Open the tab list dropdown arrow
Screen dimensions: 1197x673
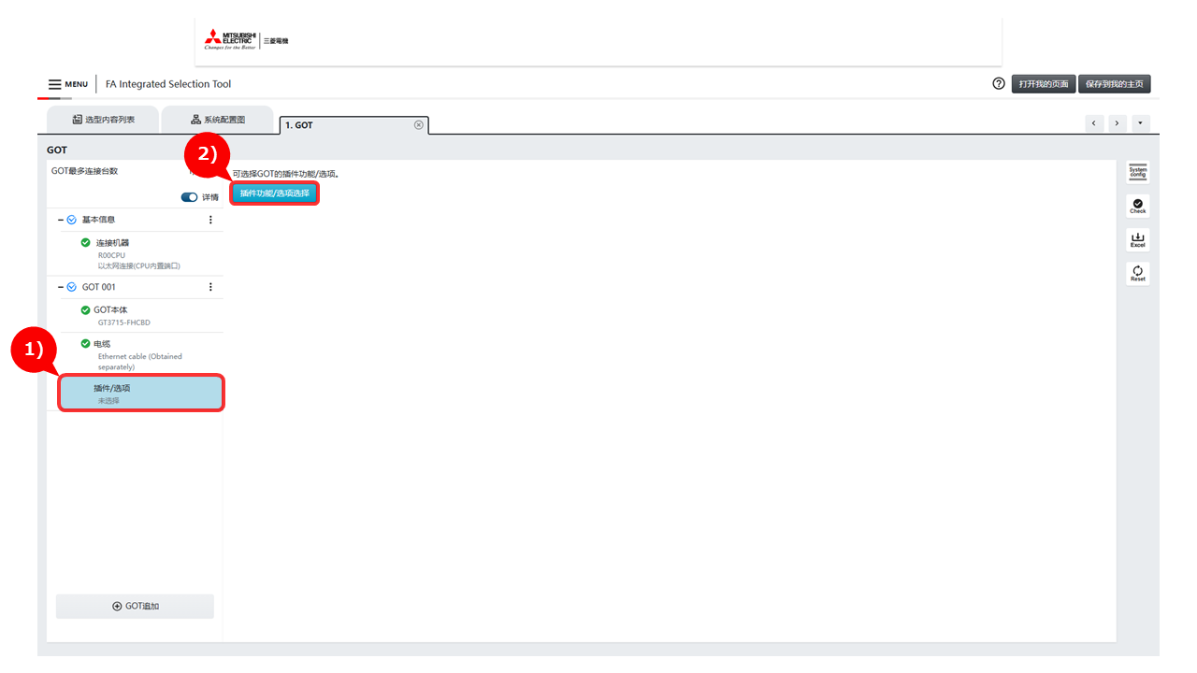pyautogui.click(x=1140, y=123)
